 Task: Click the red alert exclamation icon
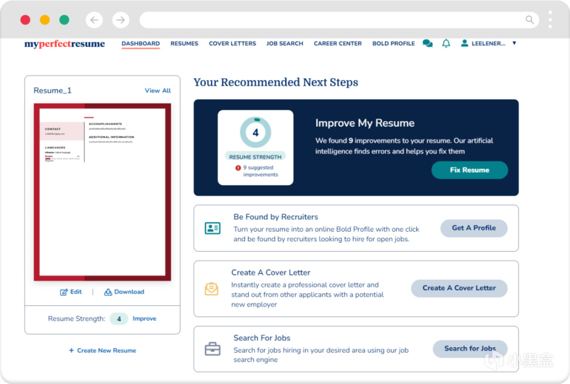point(238,168)
